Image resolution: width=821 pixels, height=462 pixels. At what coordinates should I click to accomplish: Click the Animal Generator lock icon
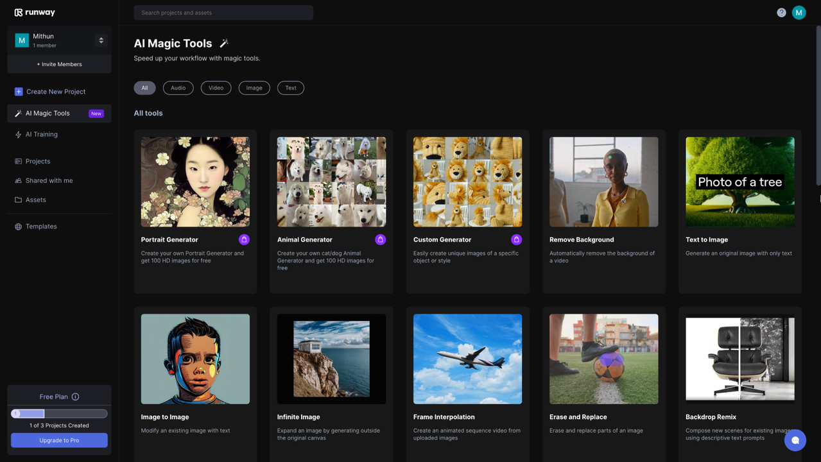click(380, 239)
